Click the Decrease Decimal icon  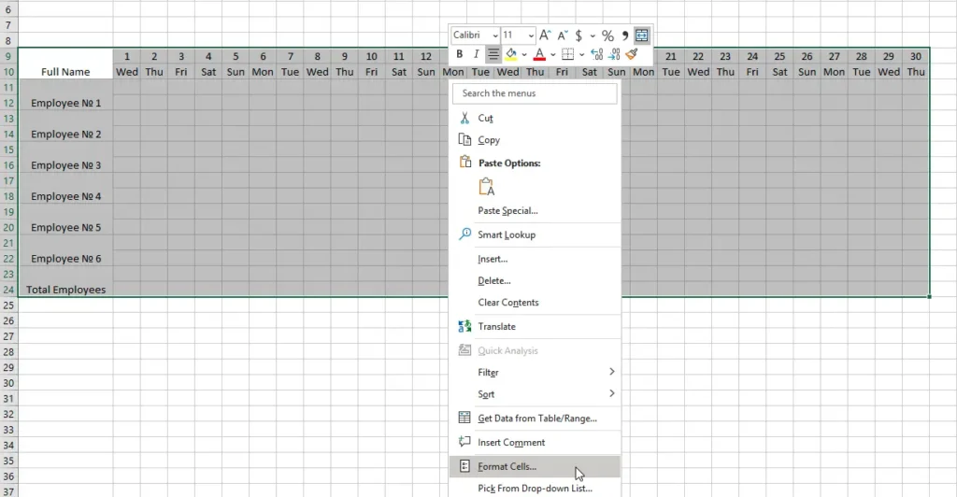coord(615,54)
